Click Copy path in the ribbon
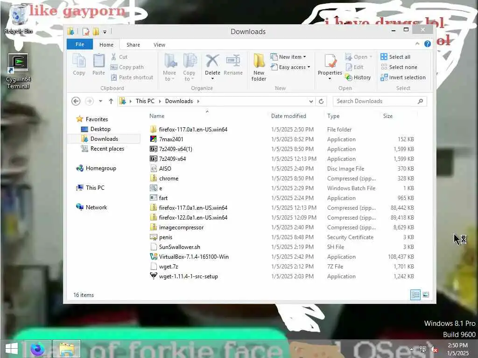478x358 pixels. [127, 67]
